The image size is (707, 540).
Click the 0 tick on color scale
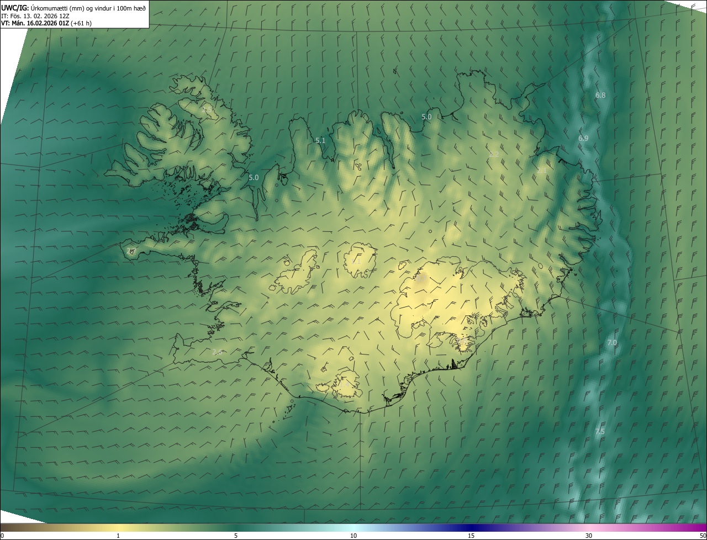(x=2, y=536)
